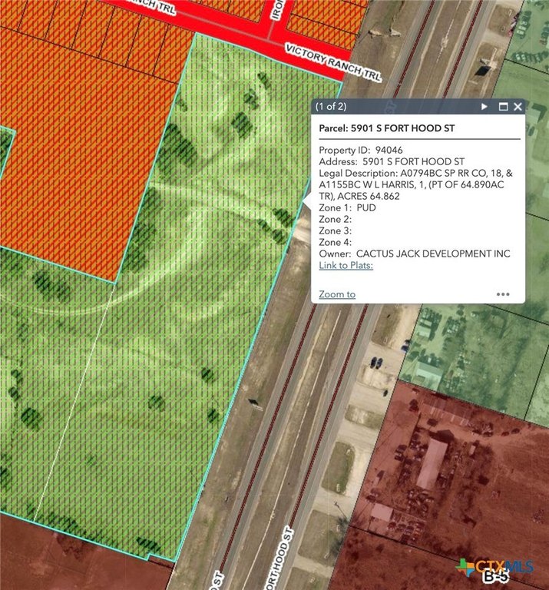
Task: Show the next feature in the popup
Action: [485, 107]
